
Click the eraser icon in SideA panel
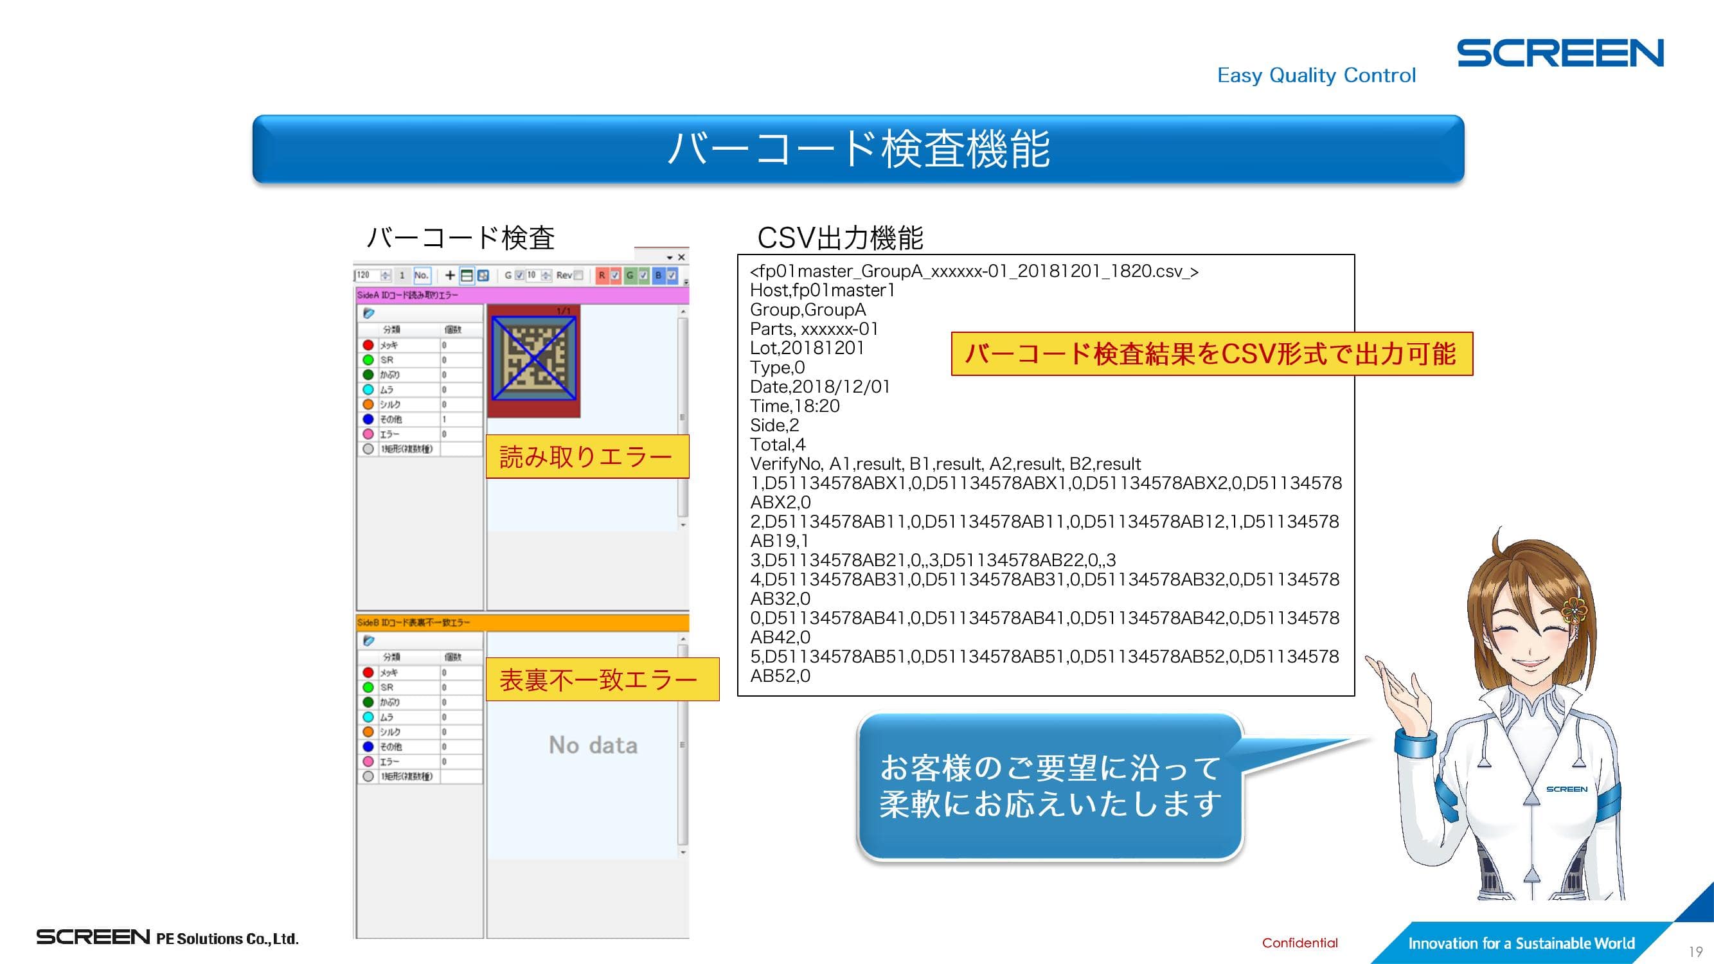369,314
